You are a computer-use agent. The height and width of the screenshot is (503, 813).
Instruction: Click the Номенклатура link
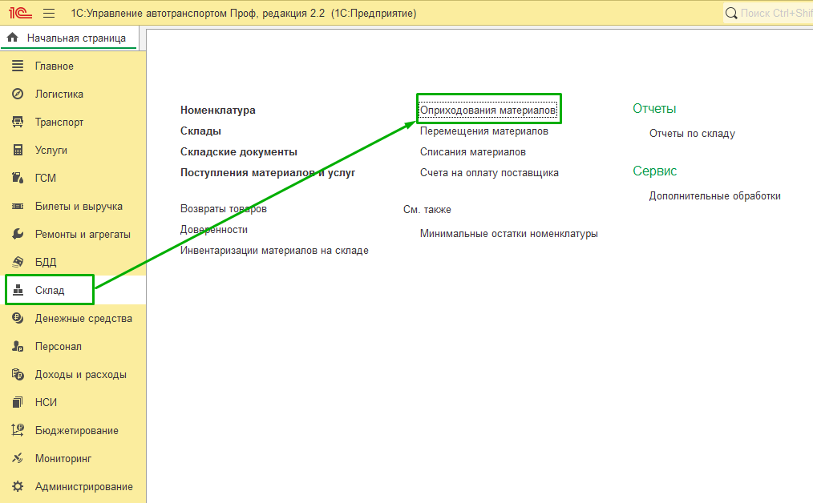click(x=217, y=110)
